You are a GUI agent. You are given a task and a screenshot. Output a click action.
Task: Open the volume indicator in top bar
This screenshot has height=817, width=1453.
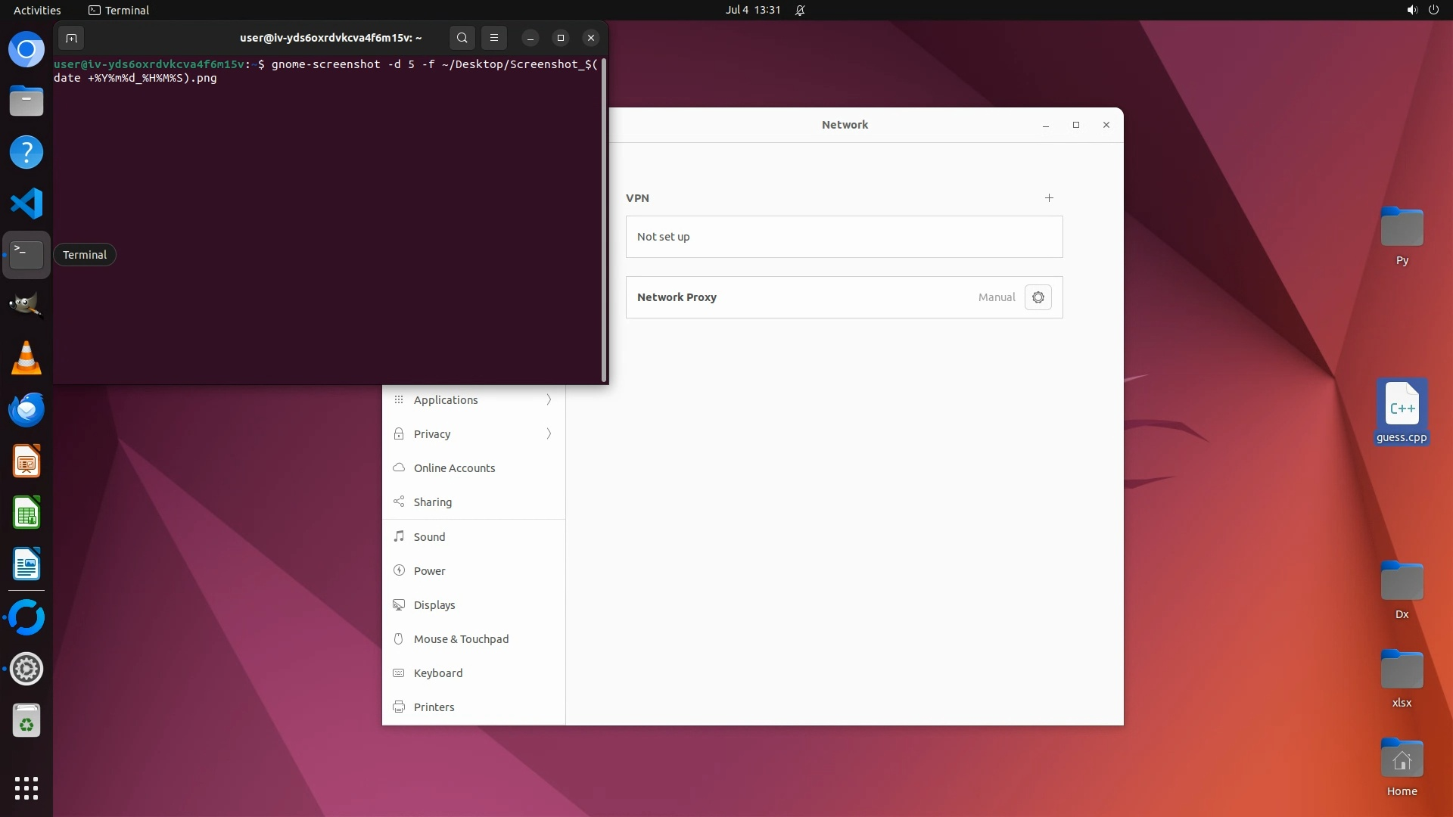coord(1411,11)
